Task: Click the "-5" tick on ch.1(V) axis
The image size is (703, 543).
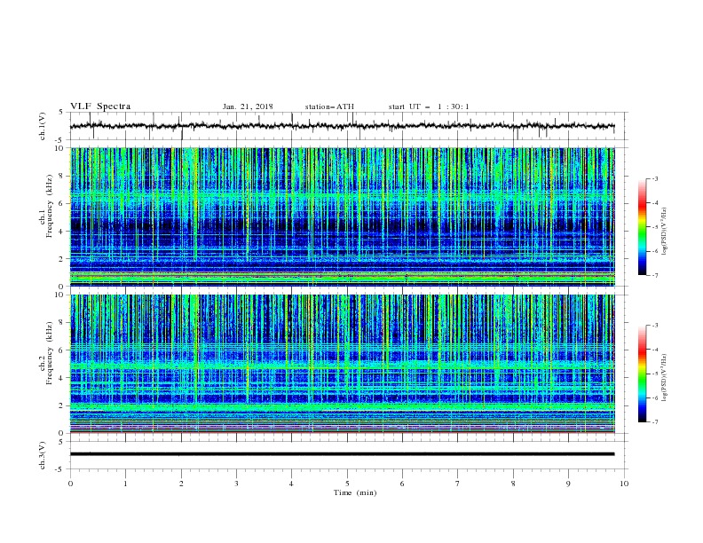Action: click(x=60, y=140)
